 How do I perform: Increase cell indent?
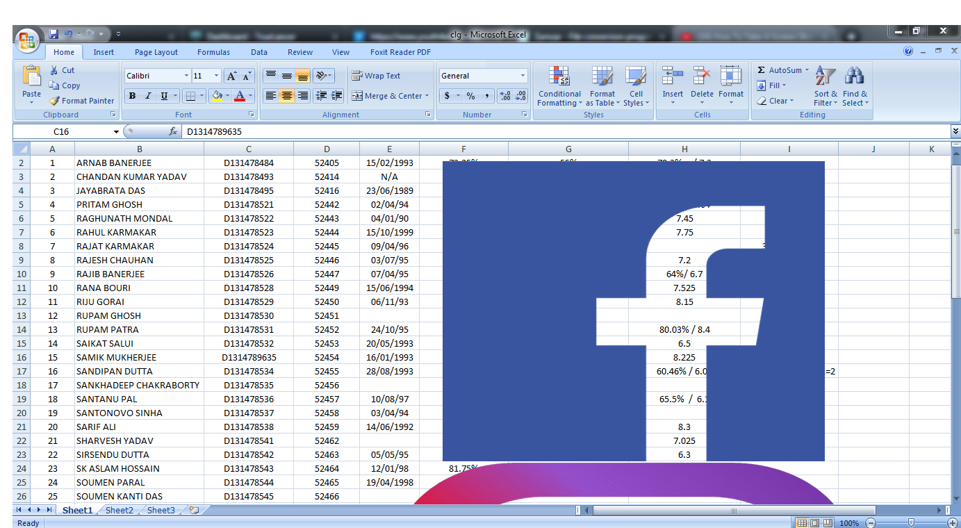click(x=337, y=96)
